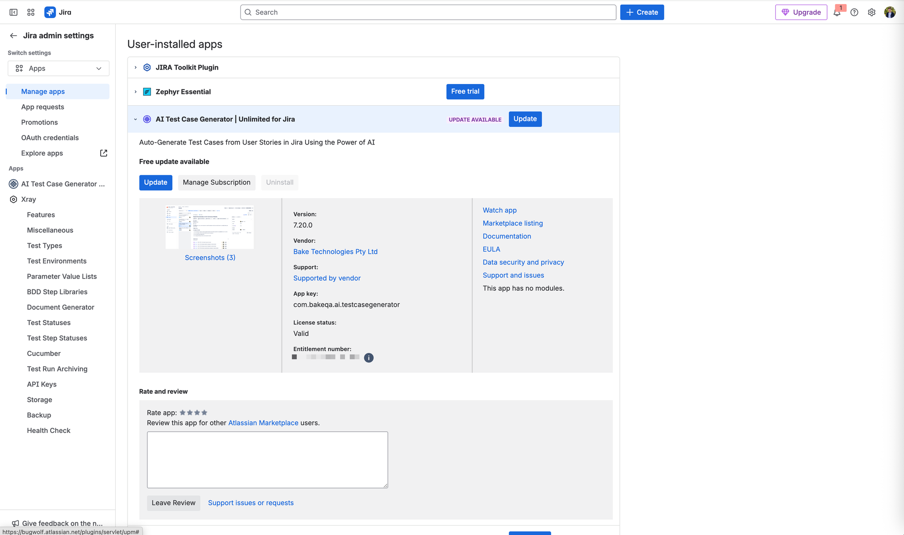Expand the Zephyr Essential row
This screenshot has width=904, height=535.
(x=136, y=92)
